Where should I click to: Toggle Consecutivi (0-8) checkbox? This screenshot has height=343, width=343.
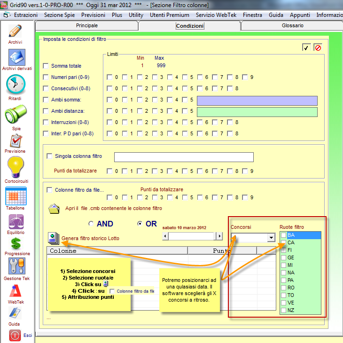(46, 88)
